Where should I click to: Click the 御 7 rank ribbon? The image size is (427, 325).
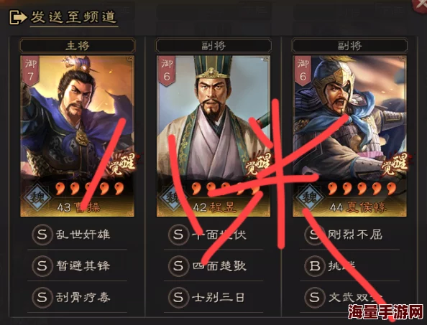coord(30,70)
